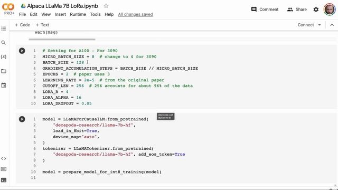
Task: Click the Setting for A100 comment line
Action: 80,51
